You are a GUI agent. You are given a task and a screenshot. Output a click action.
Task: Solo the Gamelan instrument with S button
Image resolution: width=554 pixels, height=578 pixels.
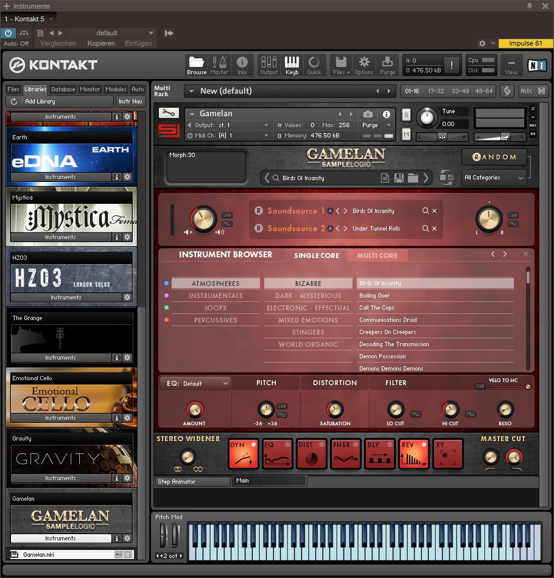tap(406, 114)
